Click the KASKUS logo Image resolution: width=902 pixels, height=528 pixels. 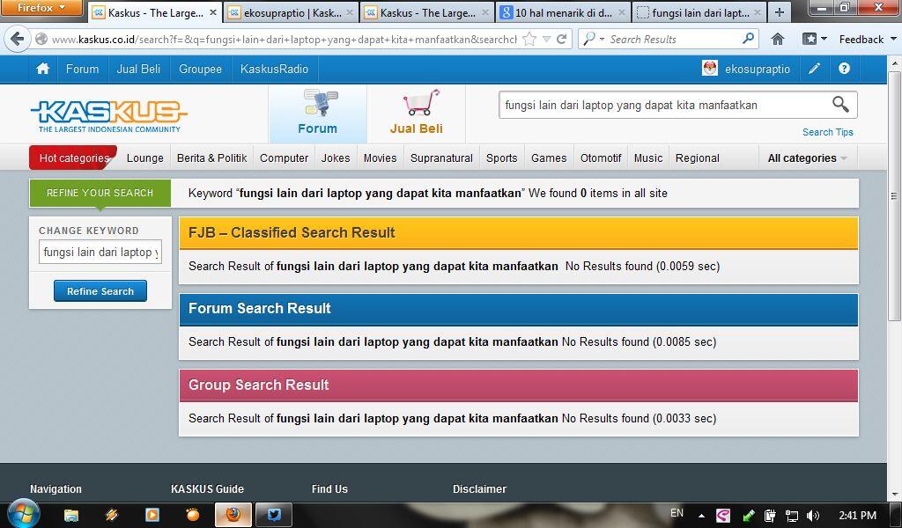pos(108,115)
